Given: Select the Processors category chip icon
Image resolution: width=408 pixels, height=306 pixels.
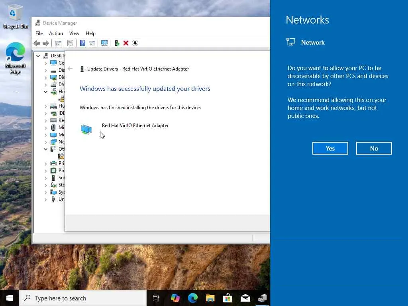Looking at the screenshot, I should [53, 171].
